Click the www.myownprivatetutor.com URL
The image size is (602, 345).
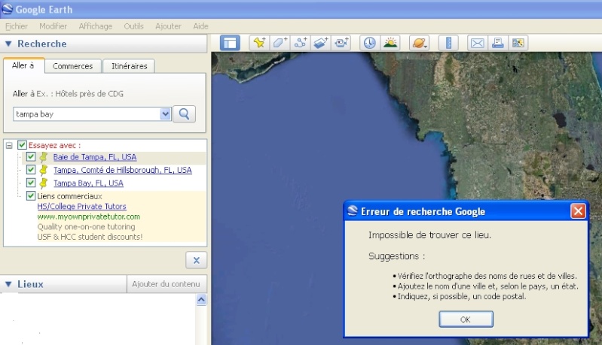point(89,216)
